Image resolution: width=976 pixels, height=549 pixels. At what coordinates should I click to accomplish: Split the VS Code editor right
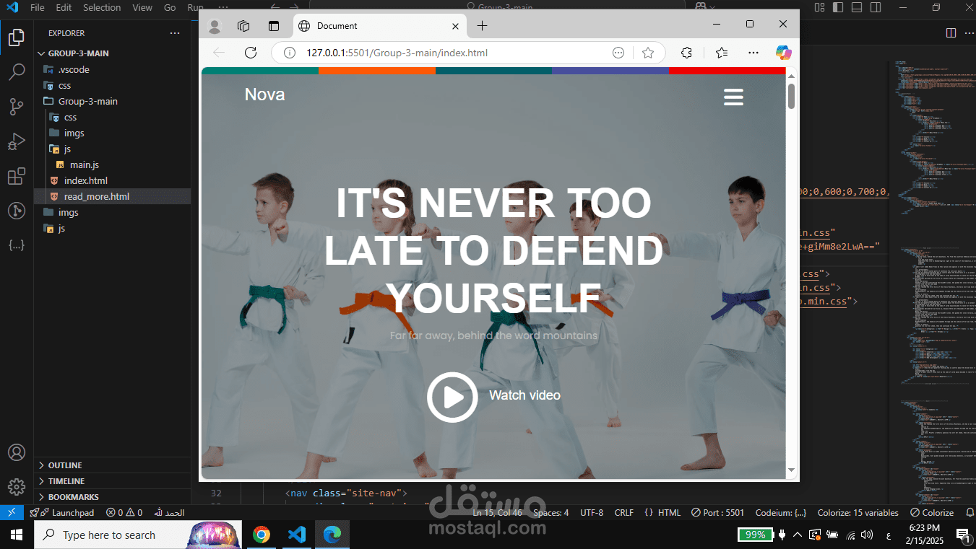pos(951,33)
